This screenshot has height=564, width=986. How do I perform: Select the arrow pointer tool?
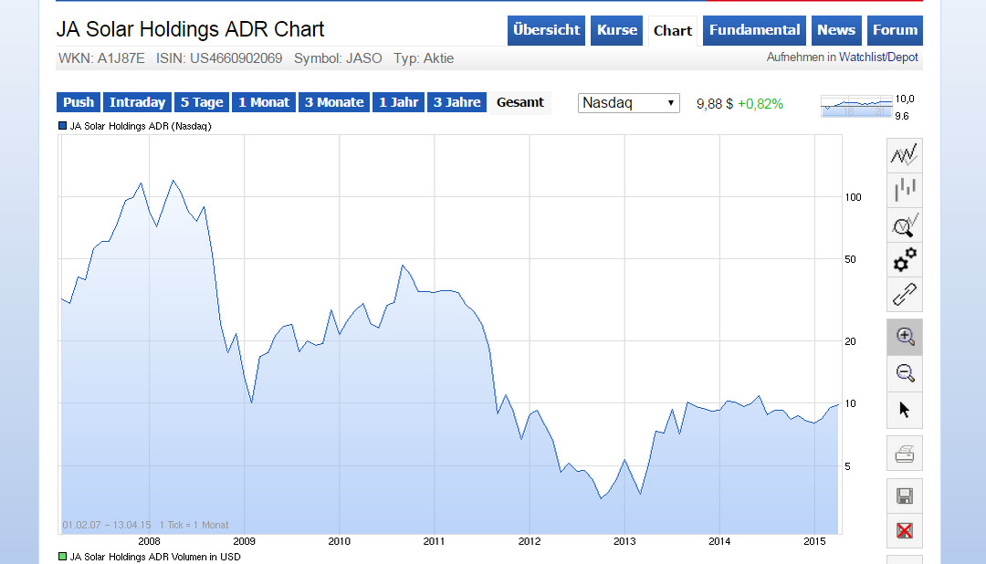pyautogui.click(x=905, y=409)
